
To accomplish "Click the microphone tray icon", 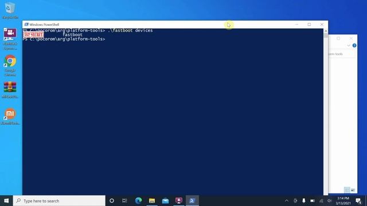I will coord(304,201).
